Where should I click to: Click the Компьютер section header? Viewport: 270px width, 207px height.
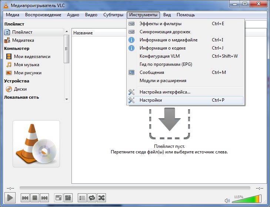coord(17,48)
